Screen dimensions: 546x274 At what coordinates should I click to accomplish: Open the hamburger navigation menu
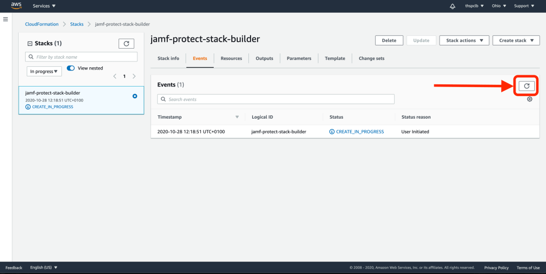point(5,19)
